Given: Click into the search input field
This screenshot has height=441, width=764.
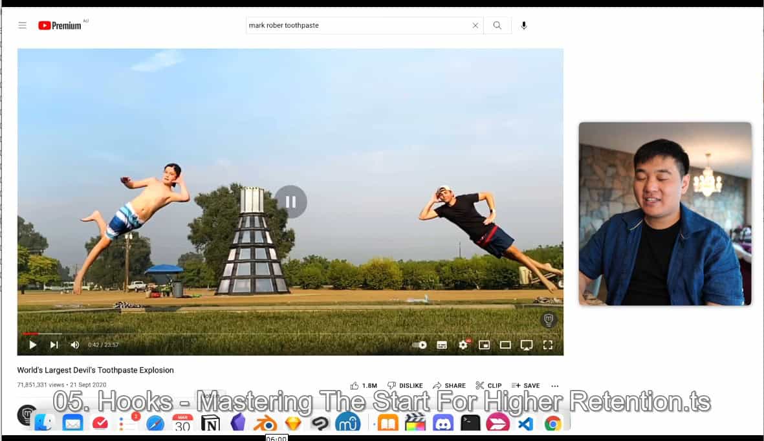Looking at the screenshot, I should click(x=356, y=25).
